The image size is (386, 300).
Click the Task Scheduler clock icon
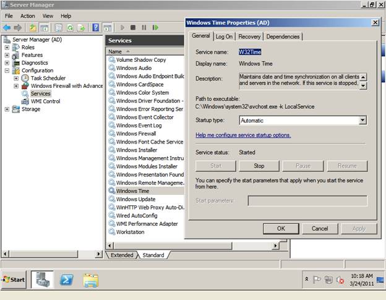click(x=25, y=79)
